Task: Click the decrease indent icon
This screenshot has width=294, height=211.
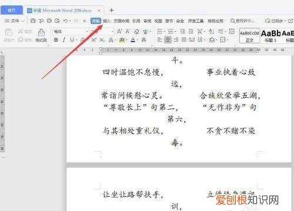Action: coord(183,32)
